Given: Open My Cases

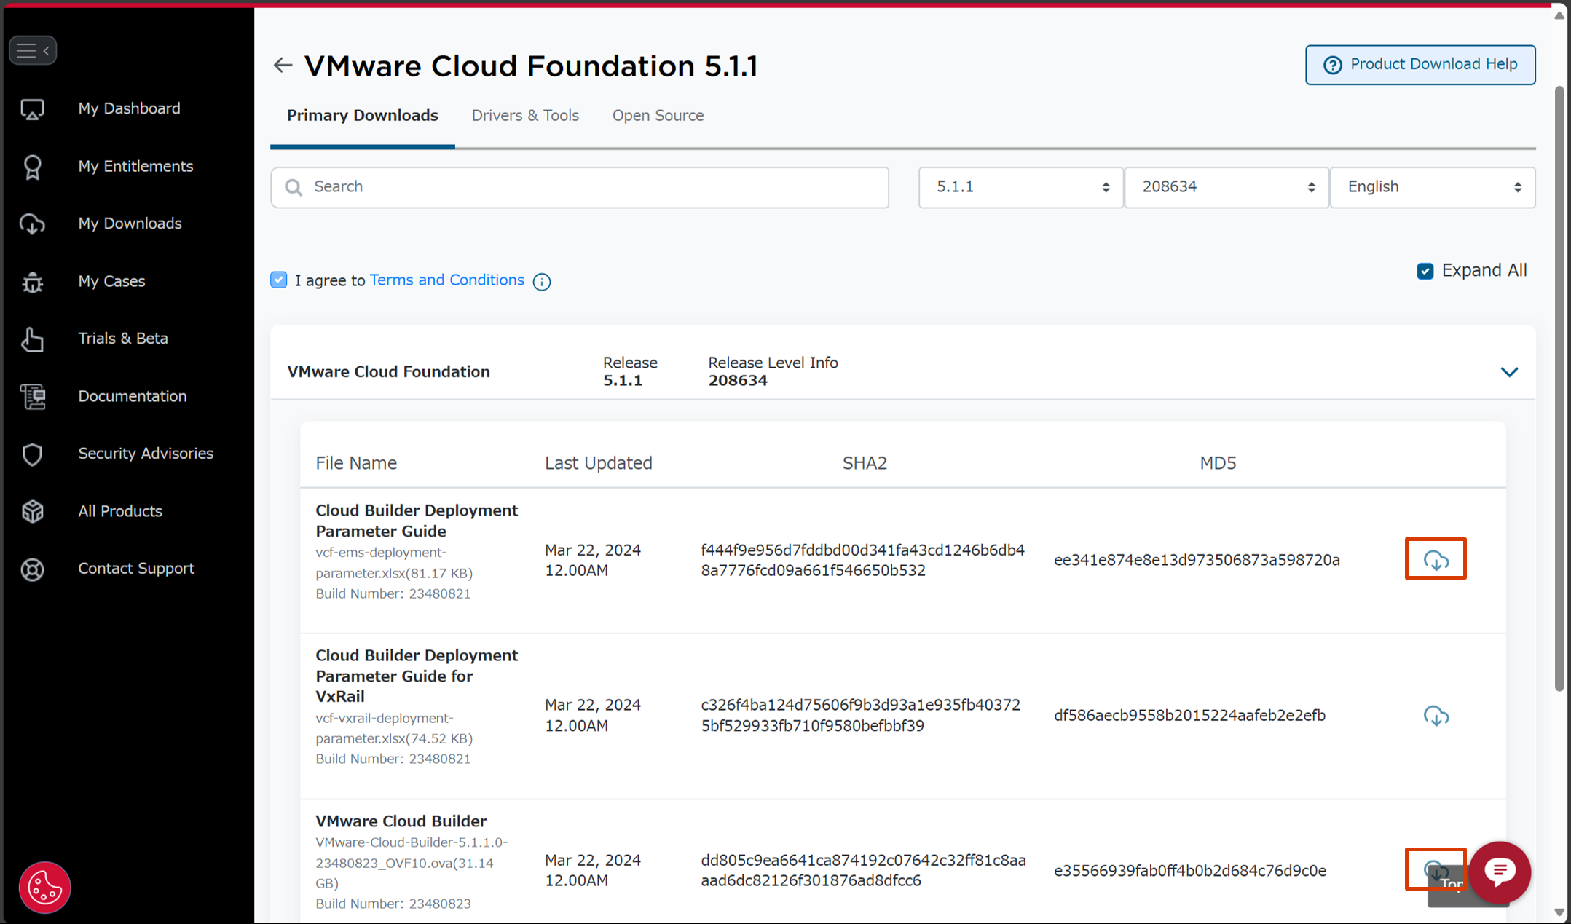Looking at the screenshot, I should pos(111,281).
